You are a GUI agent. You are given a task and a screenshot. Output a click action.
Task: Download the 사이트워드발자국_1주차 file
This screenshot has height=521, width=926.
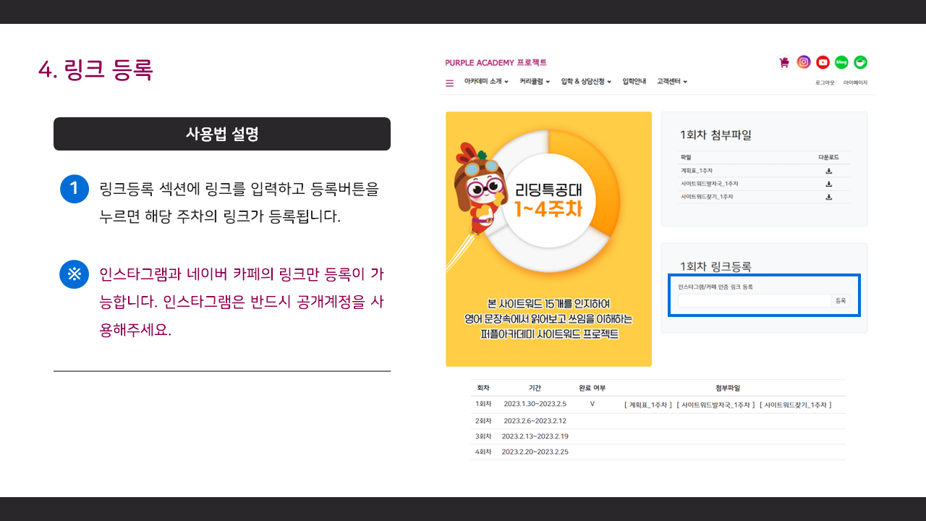click(x=828, y=184)
